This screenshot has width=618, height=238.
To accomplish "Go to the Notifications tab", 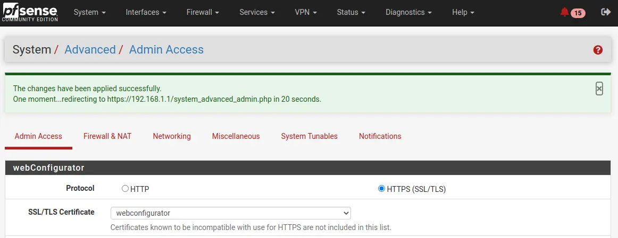I will tap(380, 136).
